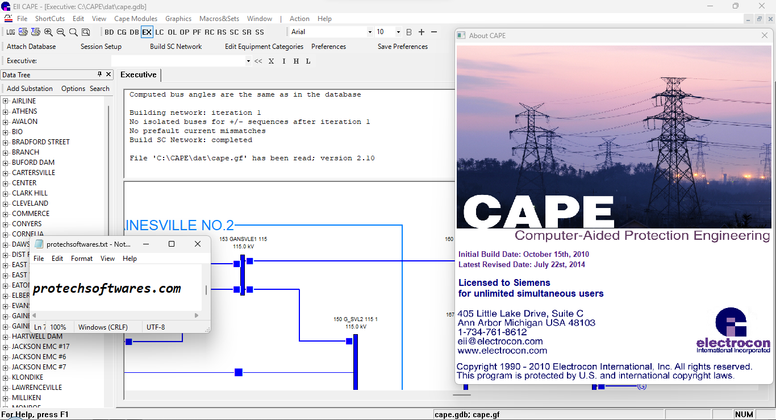Viewport: 776px width, 420px height.
Task: Click Edit Equipment Categories button
Action: tap(264, 47)
